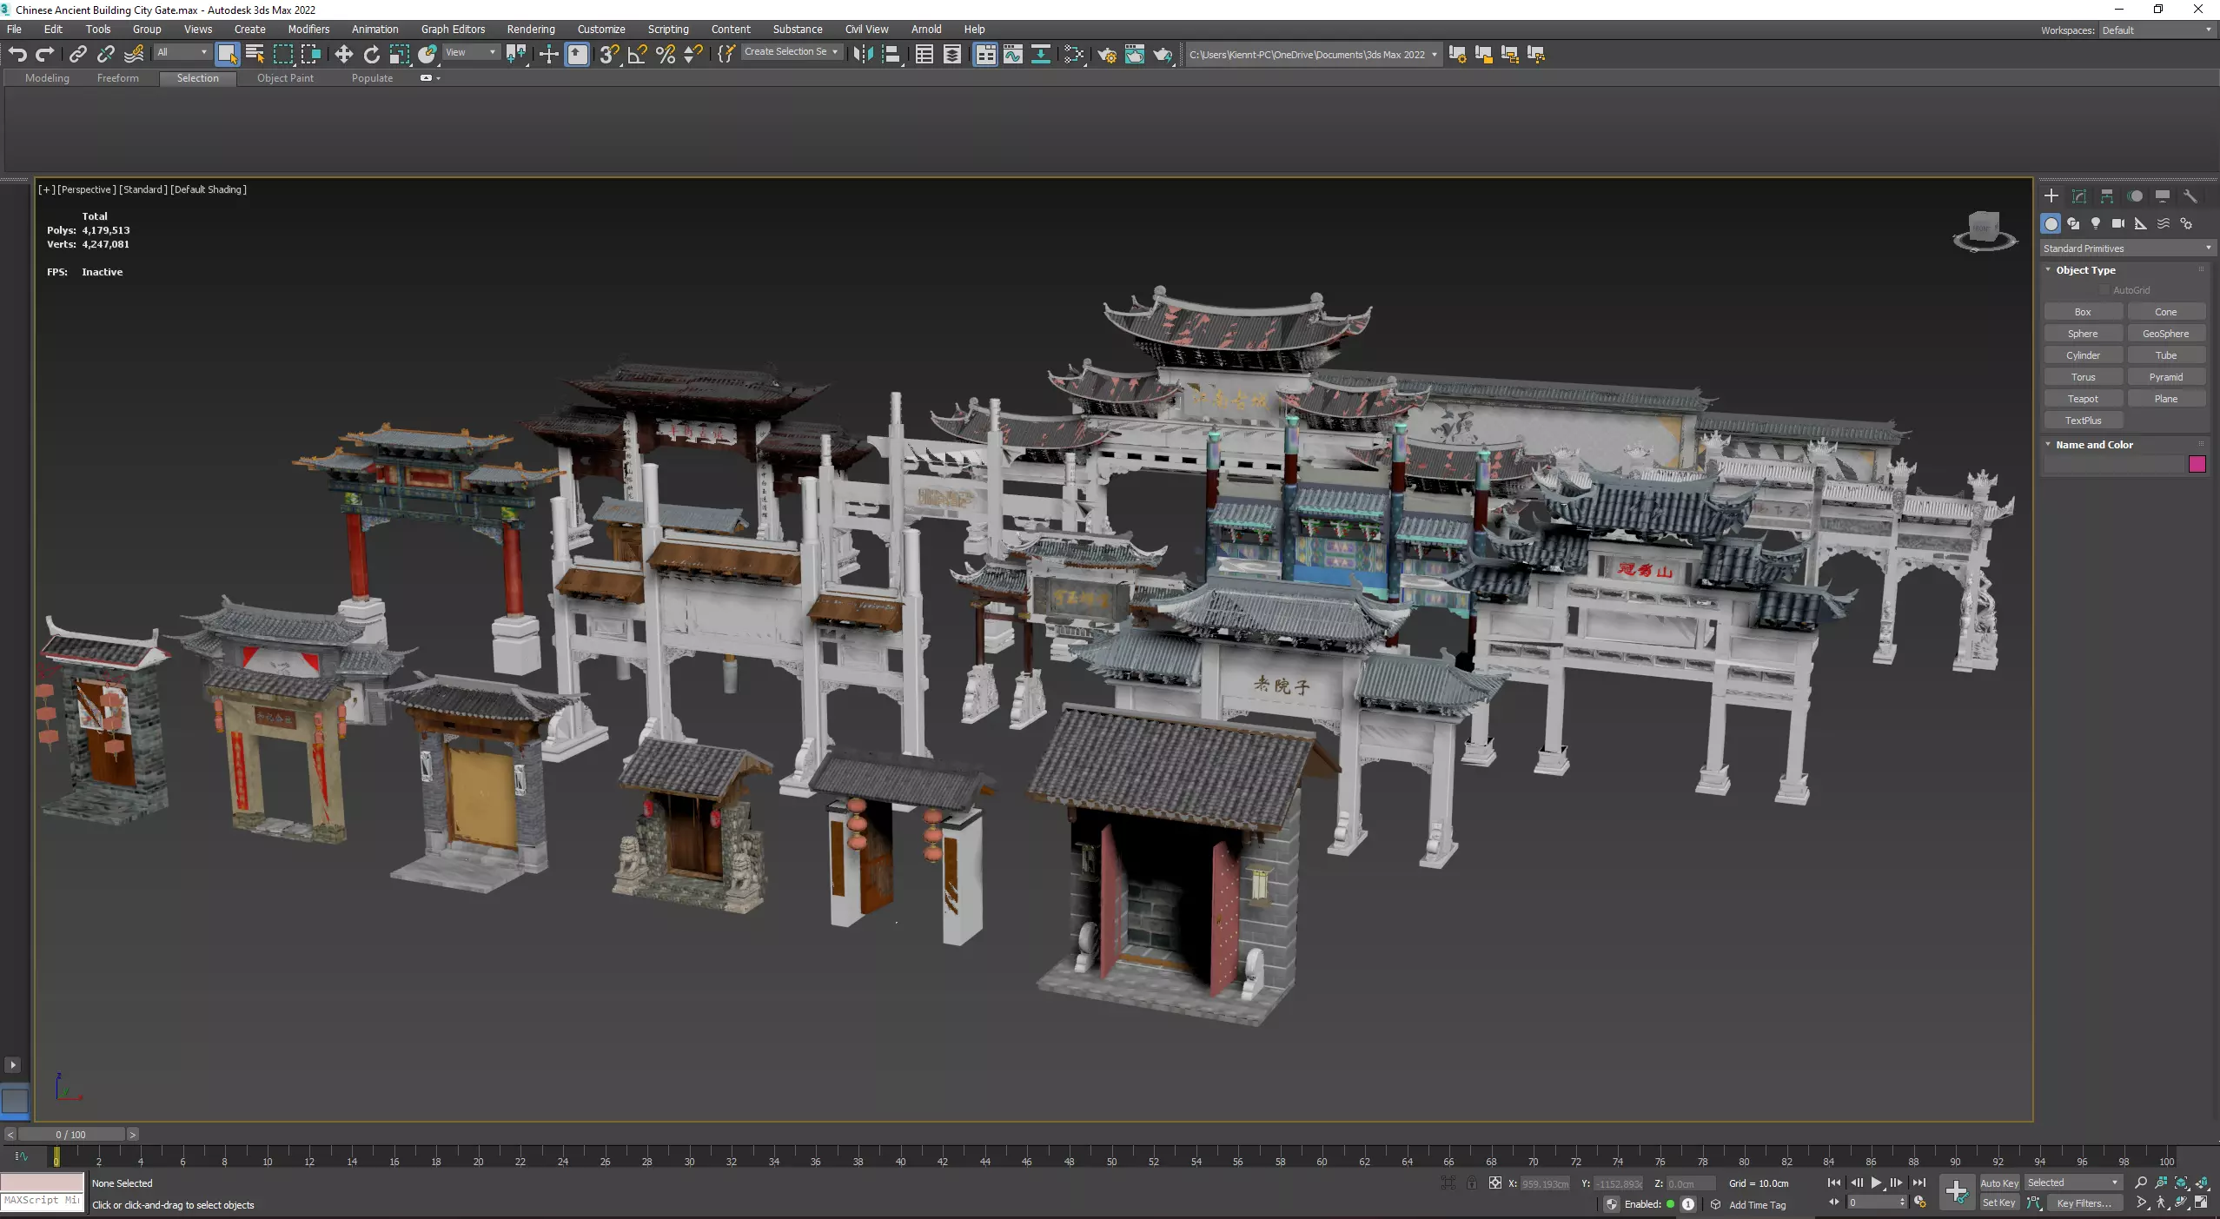Click the Play Animation button
Screen dimensions: 2220x1219
1877,1183
